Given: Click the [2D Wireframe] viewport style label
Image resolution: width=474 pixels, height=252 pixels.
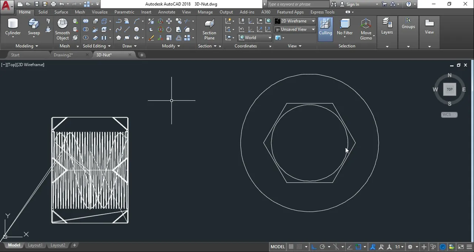Looking at the screenshot, I should [x=30, y=65].
